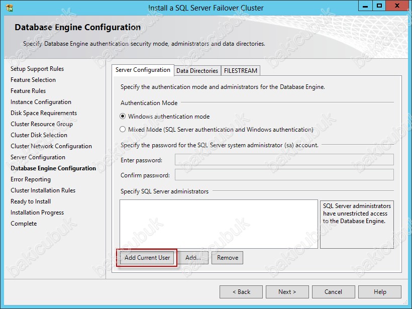Maximize the Failover Cluster setup window
The width and height of the screenshot is (412, 309).
(x=379, y=6)
